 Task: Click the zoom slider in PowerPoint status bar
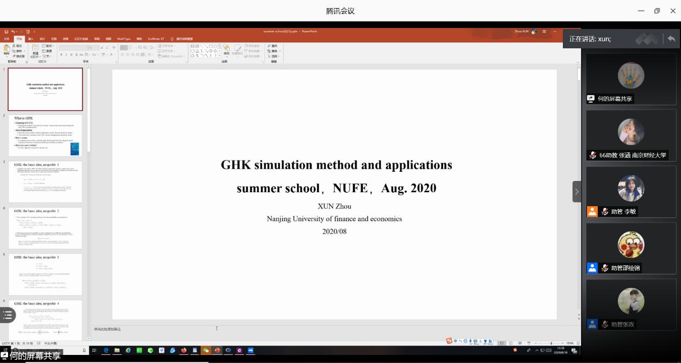click(551, 343)
